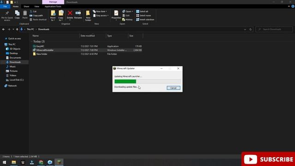Switch to the Share ribbon tab

coord(26,6)
